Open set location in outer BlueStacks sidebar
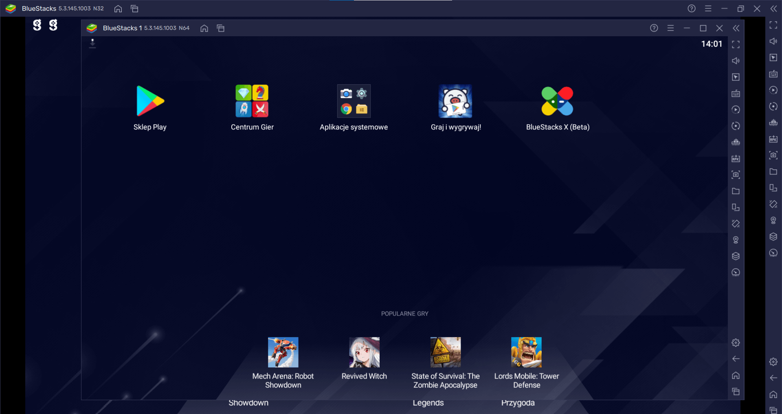The width and height of the screenshot is (782, 414). tap(773, 220)
